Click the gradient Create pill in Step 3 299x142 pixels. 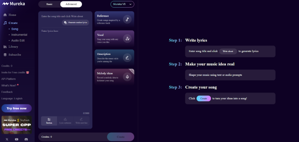click(x=204, y=99)
